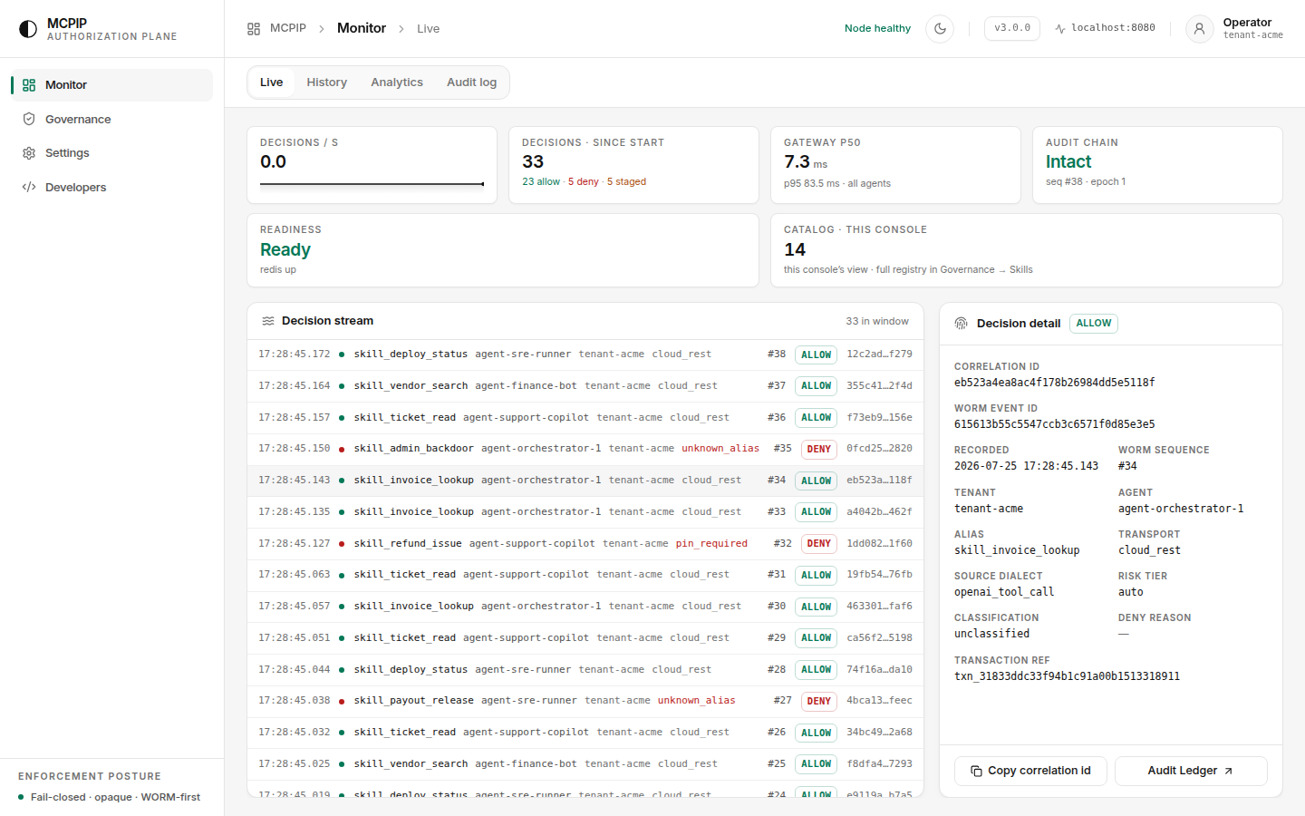
Task: Switch to the Analytics tab
Action: tap(397, 83)
